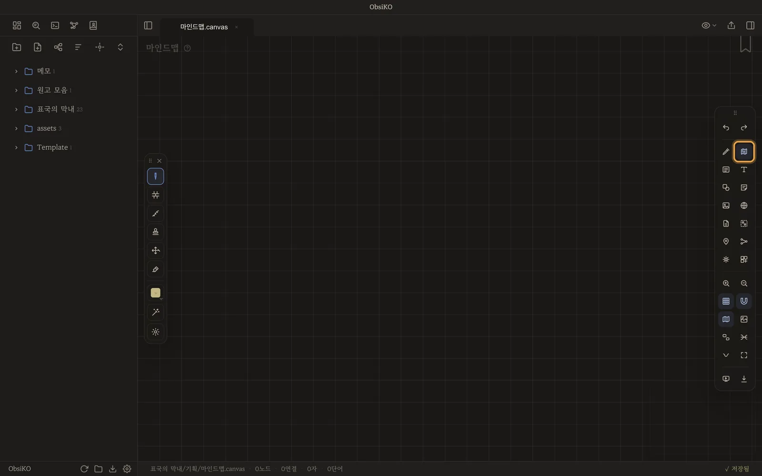Click the ObsiKO vault name in status bar
The image size is (762, 476).
(x=20, y=469)
